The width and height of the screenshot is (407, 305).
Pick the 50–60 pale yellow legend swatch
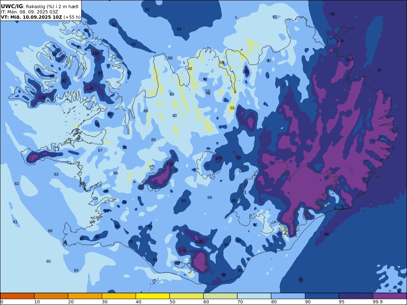point(186,296)
